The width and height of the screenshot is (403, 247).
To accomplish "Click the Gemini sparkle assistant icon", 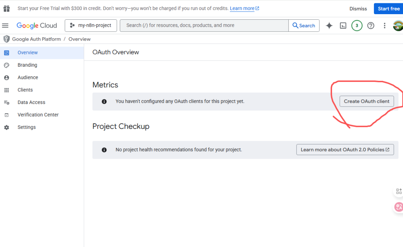I will click(329, 26).
